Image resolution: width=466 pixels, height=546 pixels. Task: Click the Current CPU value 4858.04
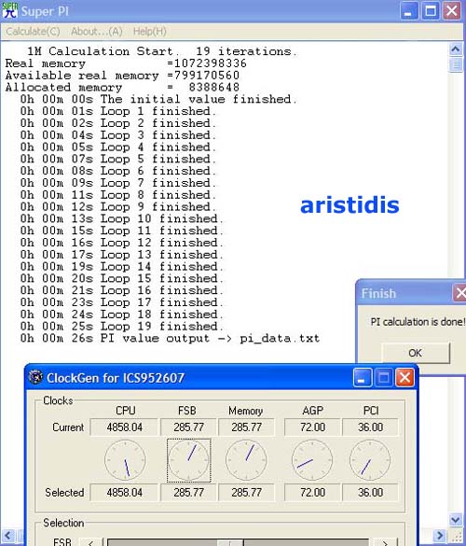click(124, 427)
